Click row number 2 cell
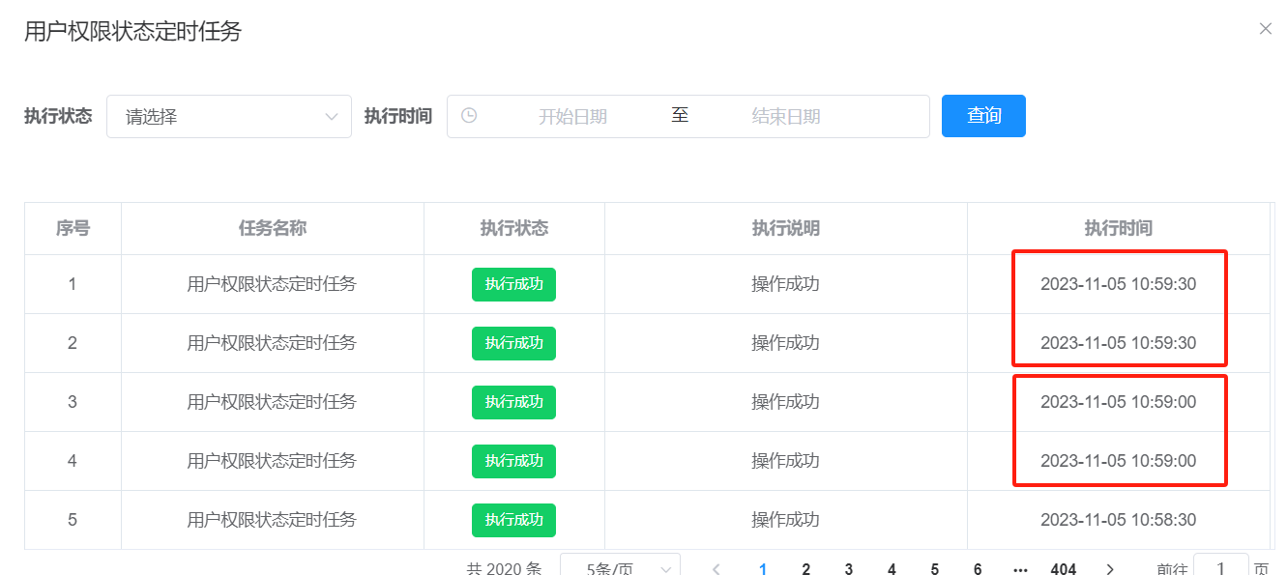 73,343
